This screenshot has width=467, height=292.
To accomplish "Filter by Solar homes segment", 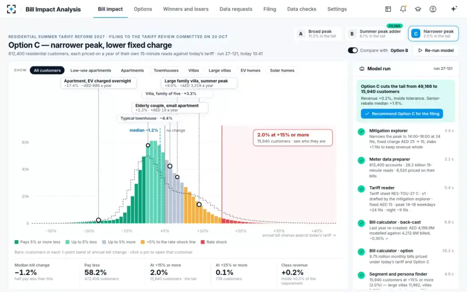I will coord(282,70).
